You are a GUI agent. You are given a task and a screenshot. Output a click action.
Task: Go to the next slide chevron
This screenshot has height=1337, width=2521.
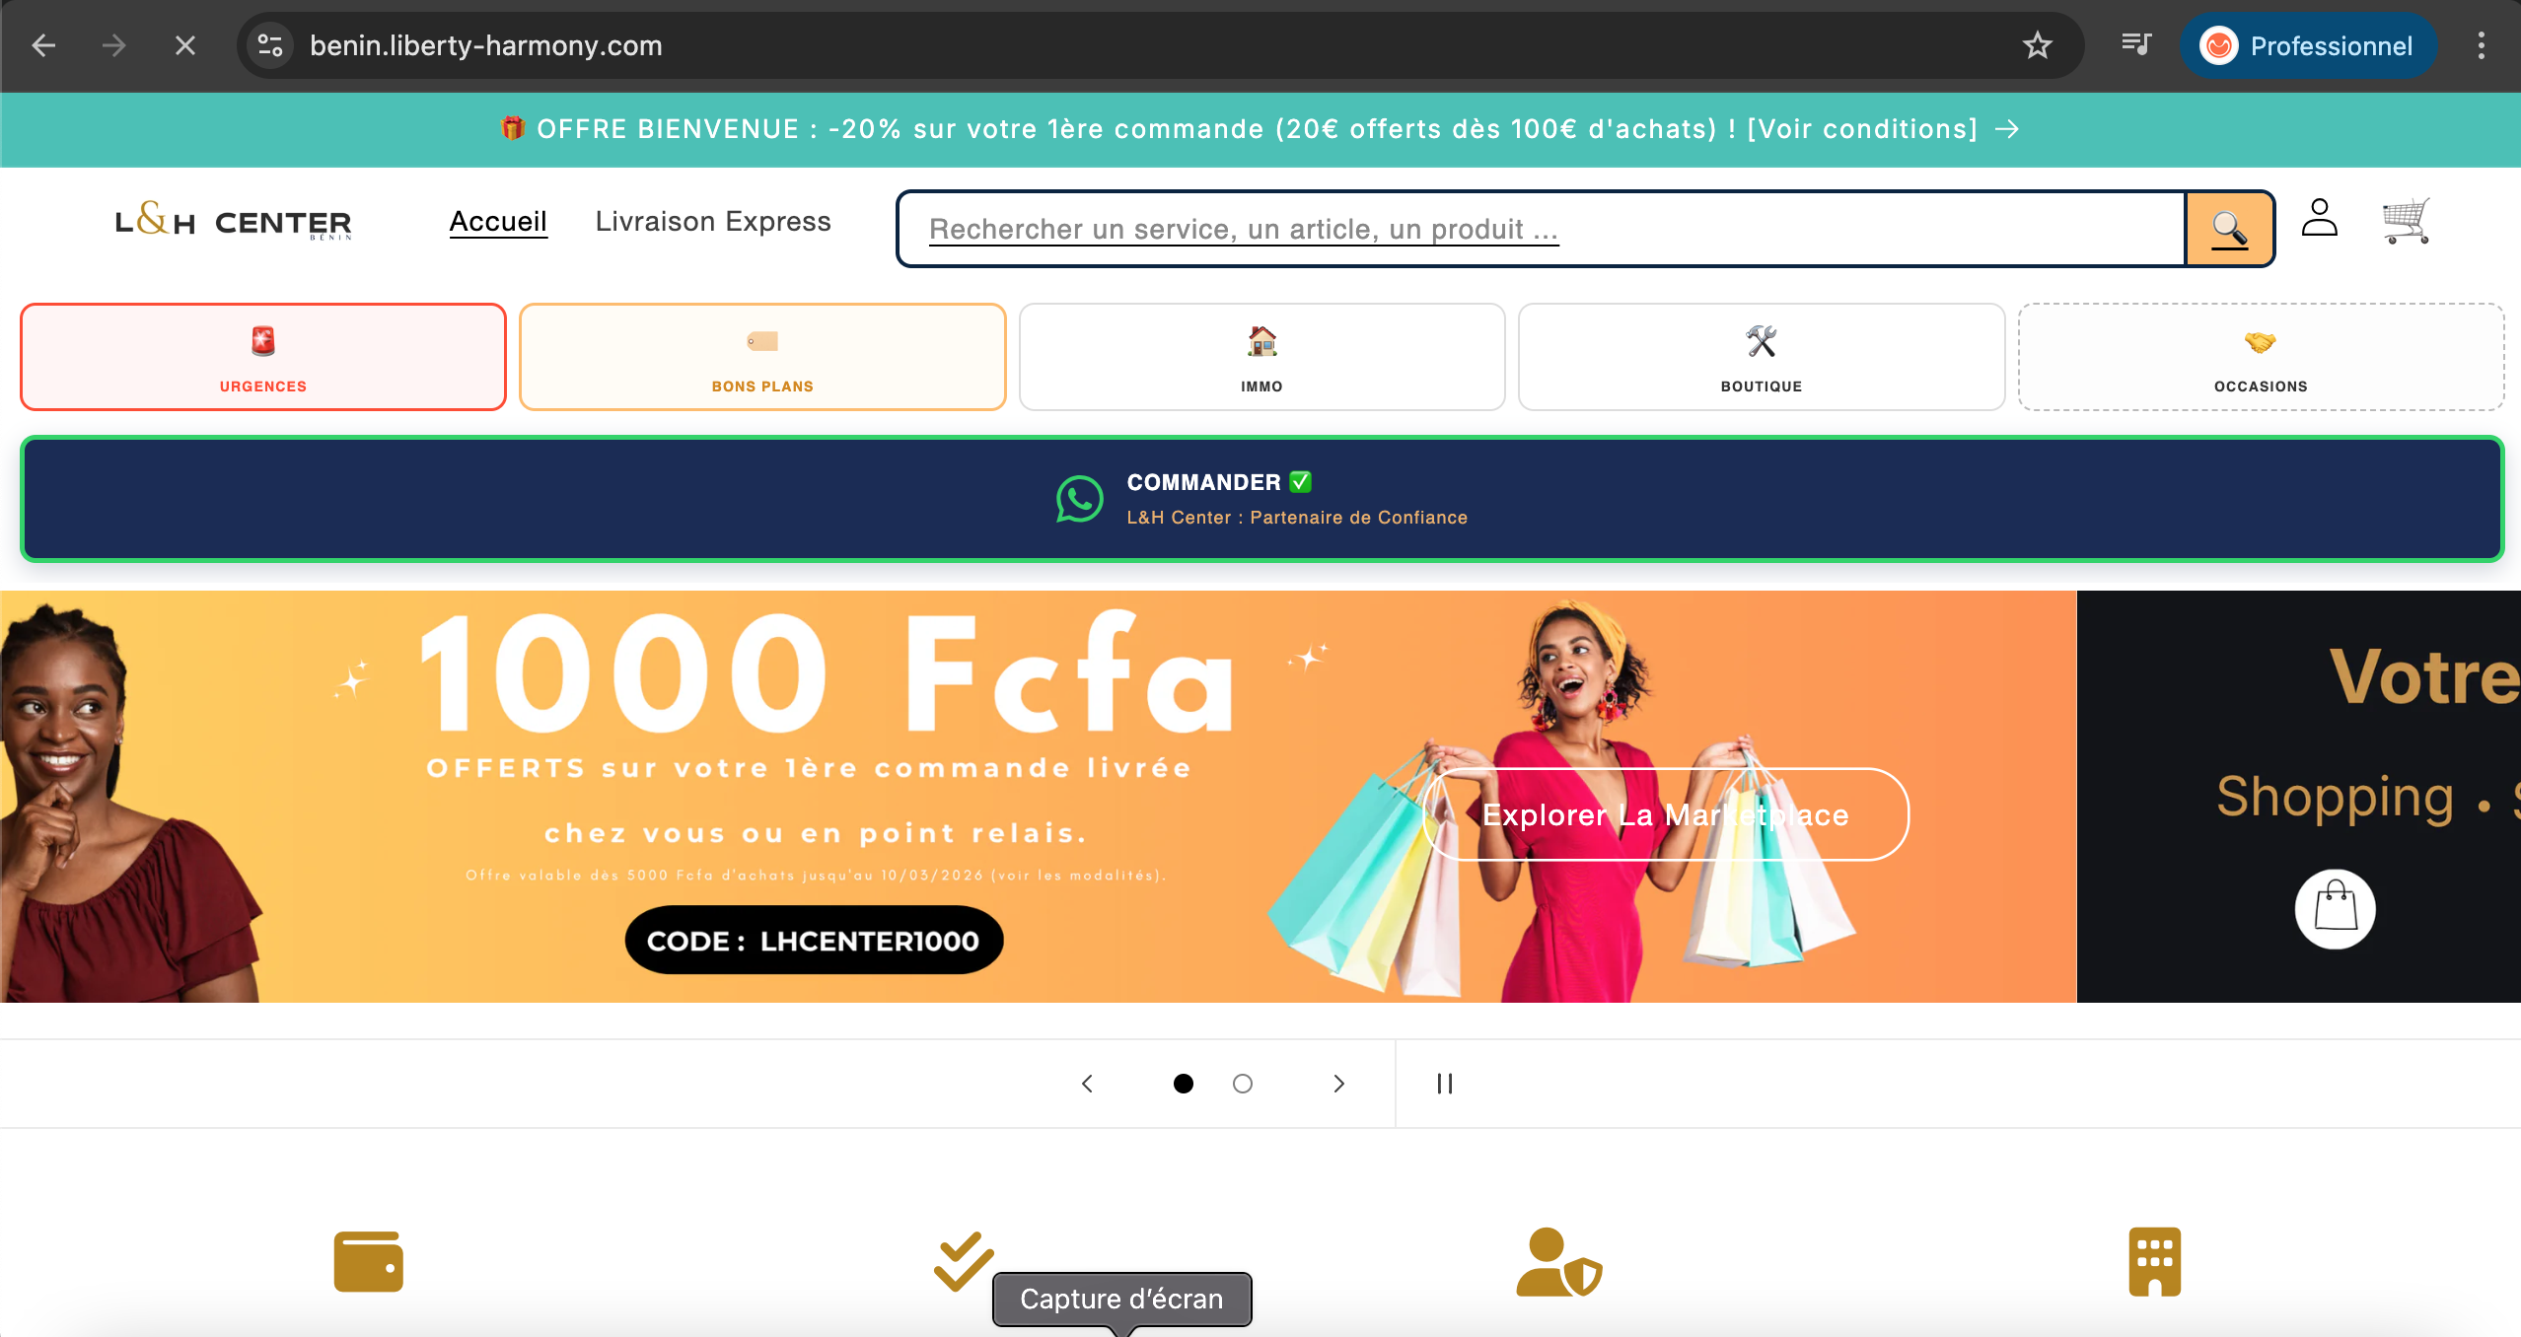(1338, 1084)
